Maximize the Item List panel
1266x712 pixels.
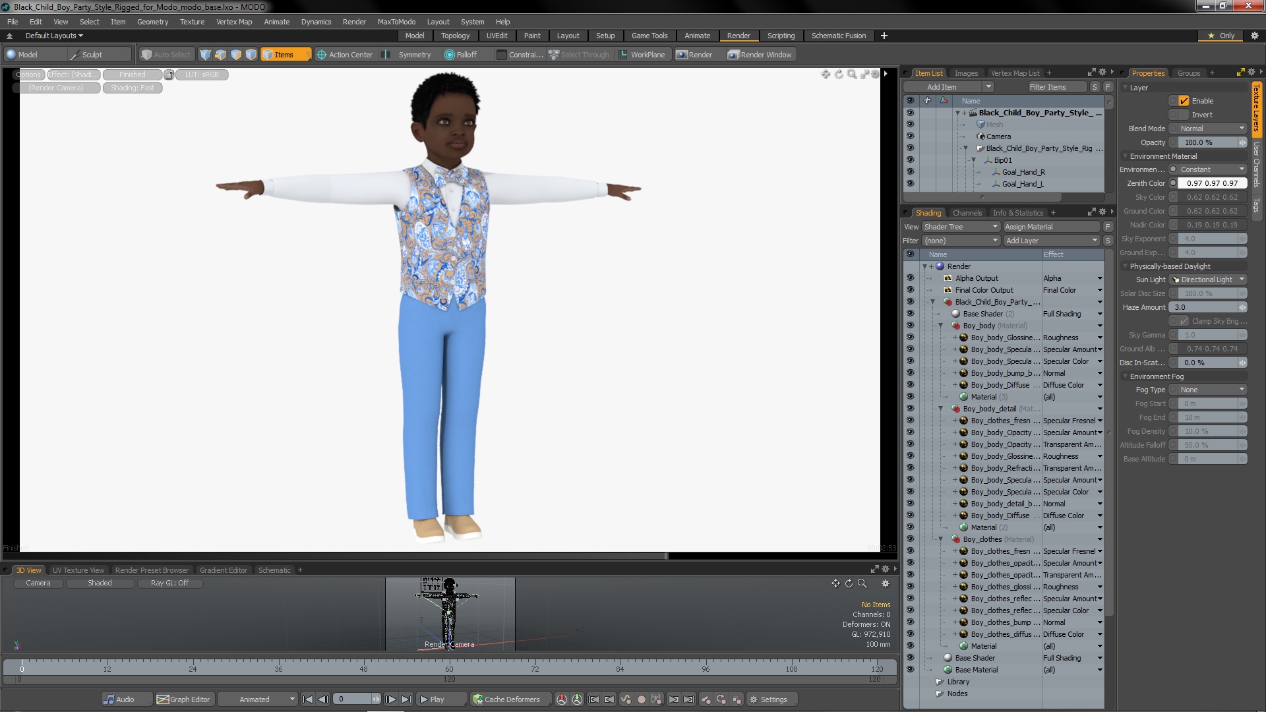click(1091, 73)
